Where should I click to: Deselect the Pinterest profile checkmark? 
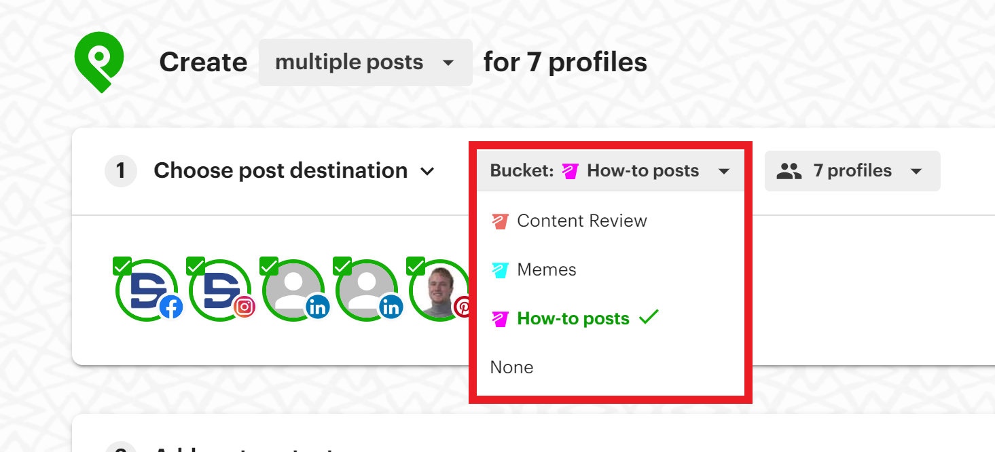pyautogui.click(x=416, y=265)
